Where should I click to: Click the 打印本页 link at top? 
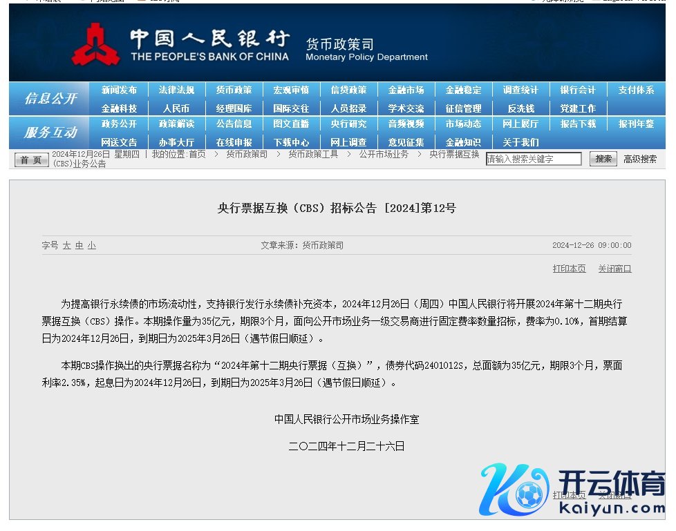(x=569, y=269)
